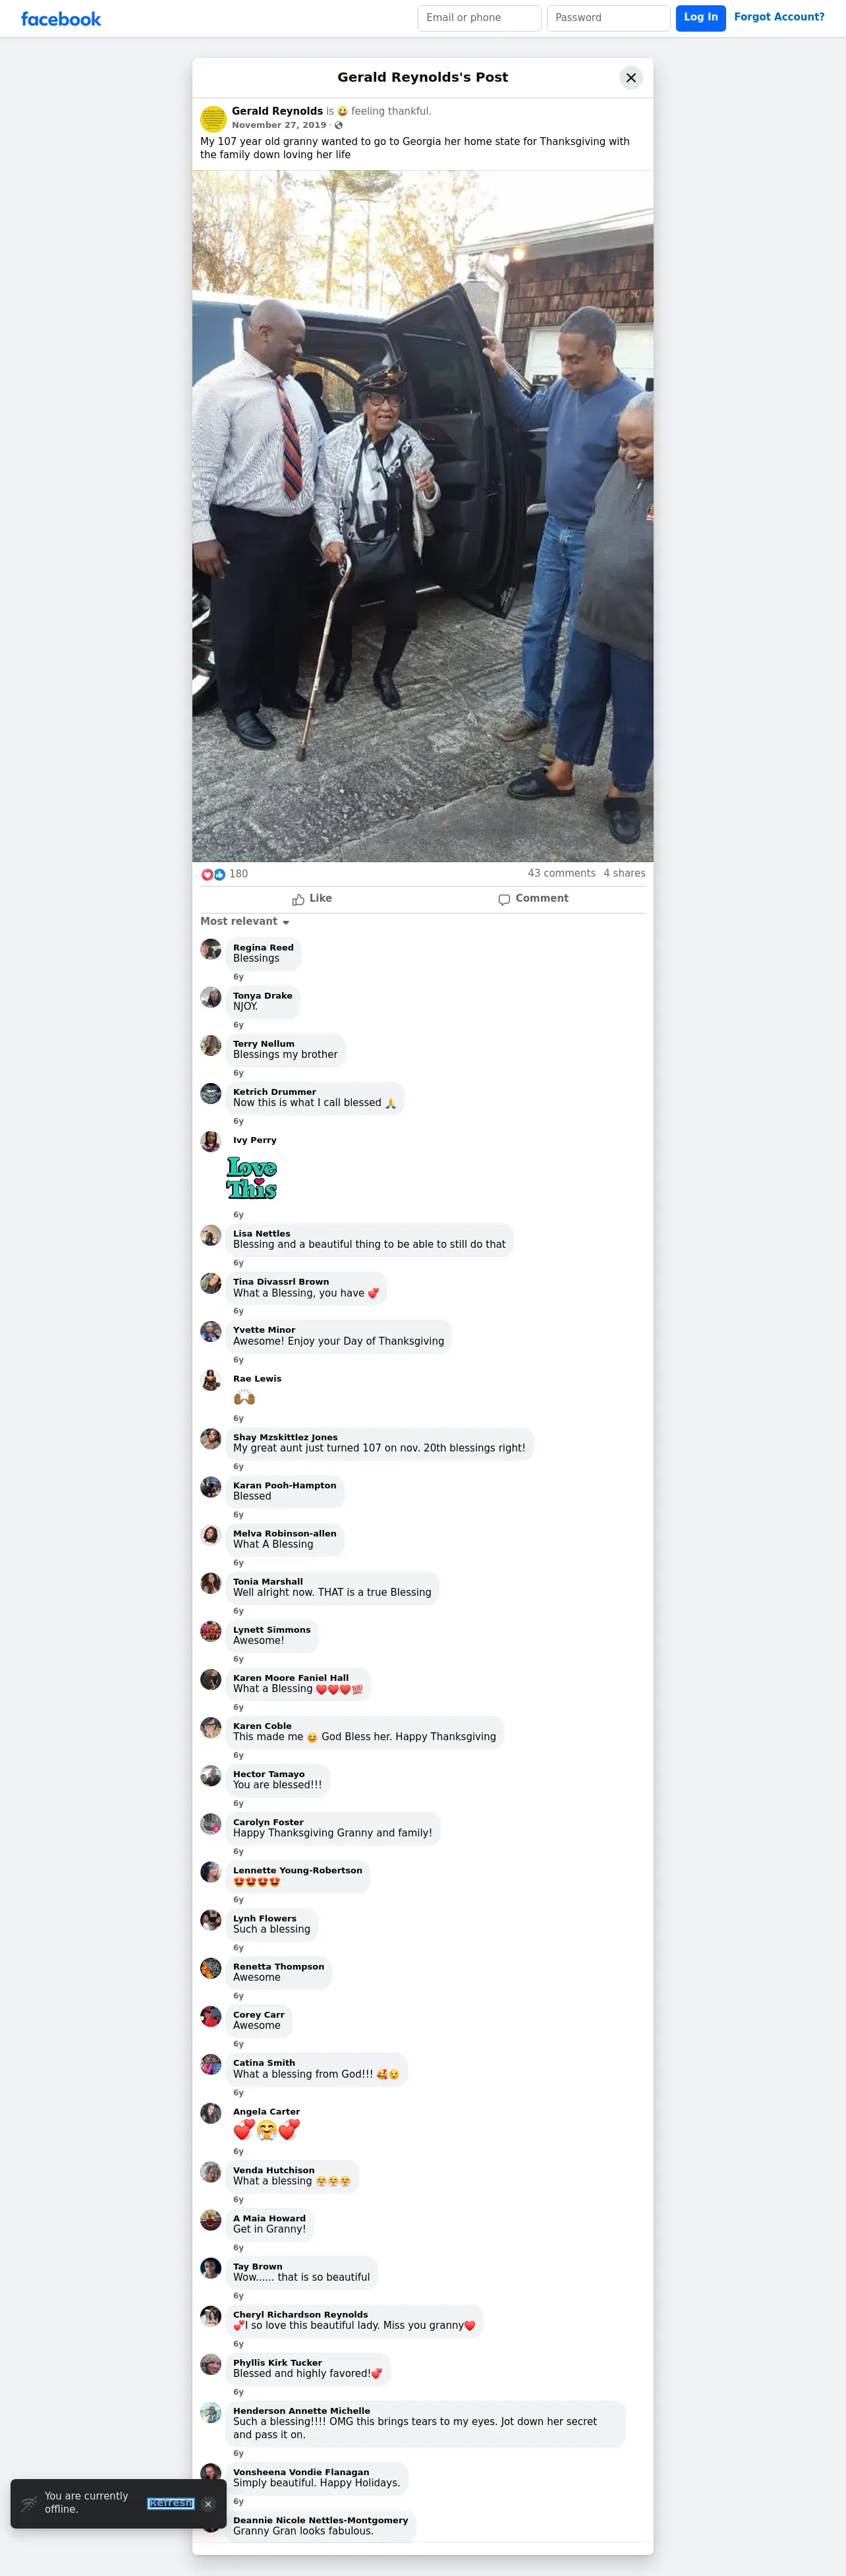The width and height of the screenshot is (846, 2576).
Task: Dismiss the offline notification with X
Action: tap(208, 2504)
